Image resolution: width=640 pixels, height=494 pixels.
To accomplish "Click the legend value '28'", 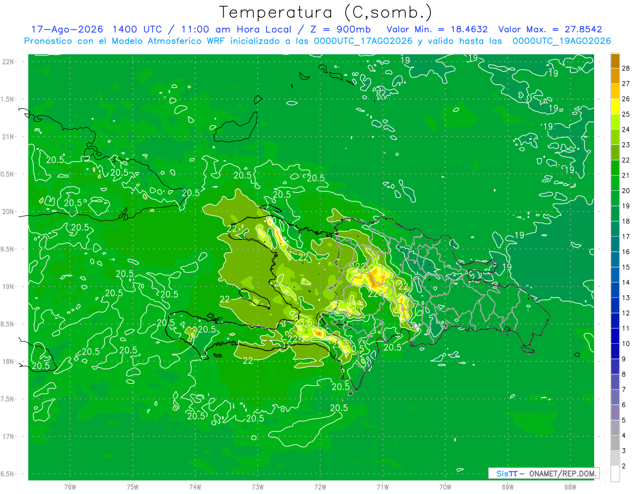I will tap(626, 68).
